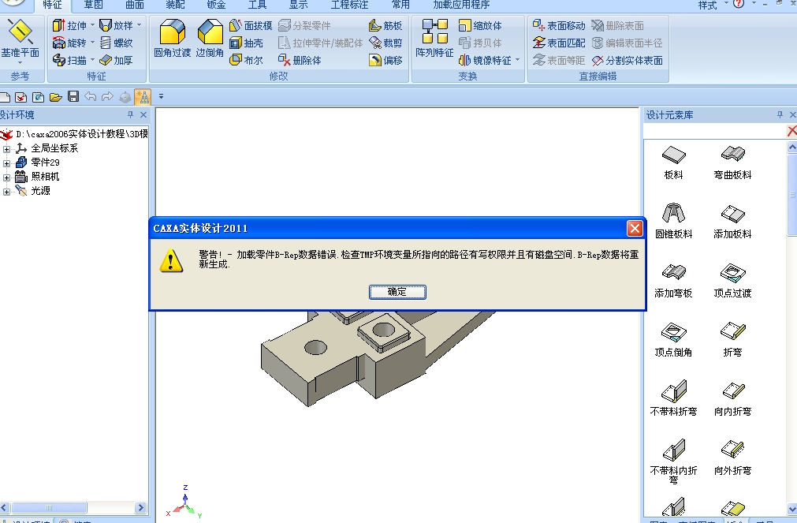Viewport: 797px width, 523px height.
Task: Expand the 零件29 tree node
Action: click(6, 163)
